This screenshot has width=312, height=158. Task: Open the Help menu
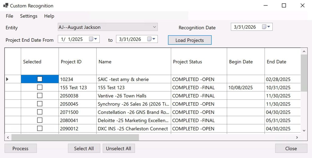click(49, 16)
